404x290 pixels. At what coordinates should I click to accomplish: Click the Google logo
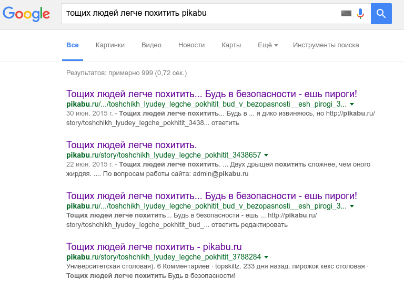tap(26, 14)
